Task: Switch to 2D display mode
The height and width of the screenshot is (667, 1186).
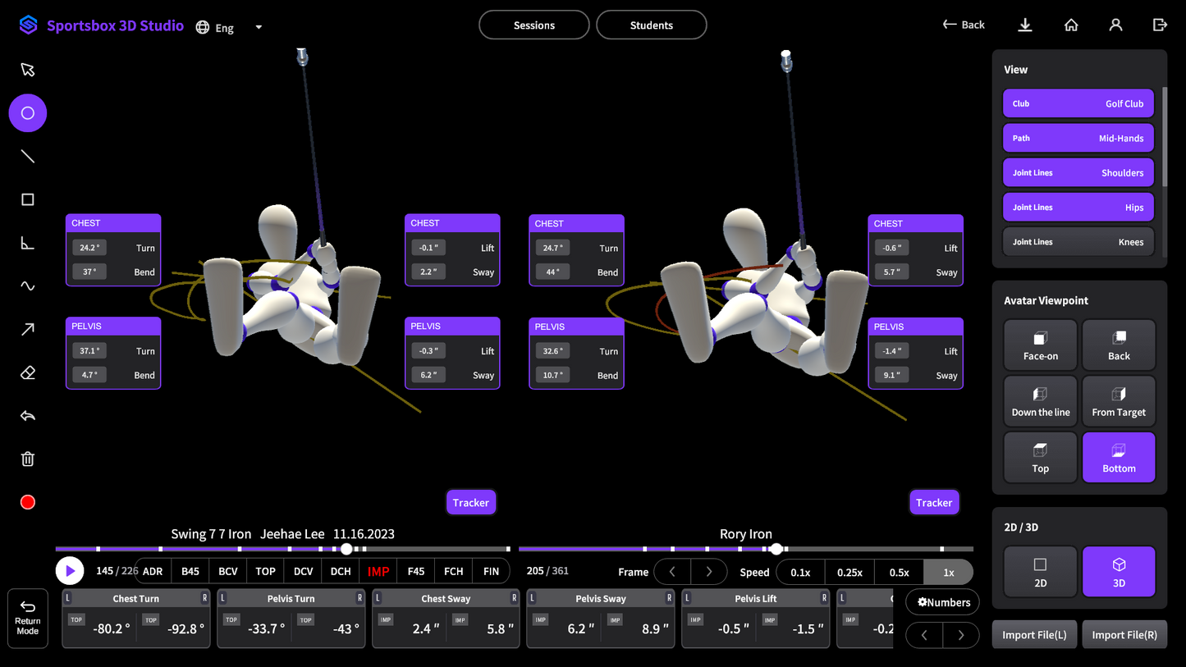Action: point(1040,572)
